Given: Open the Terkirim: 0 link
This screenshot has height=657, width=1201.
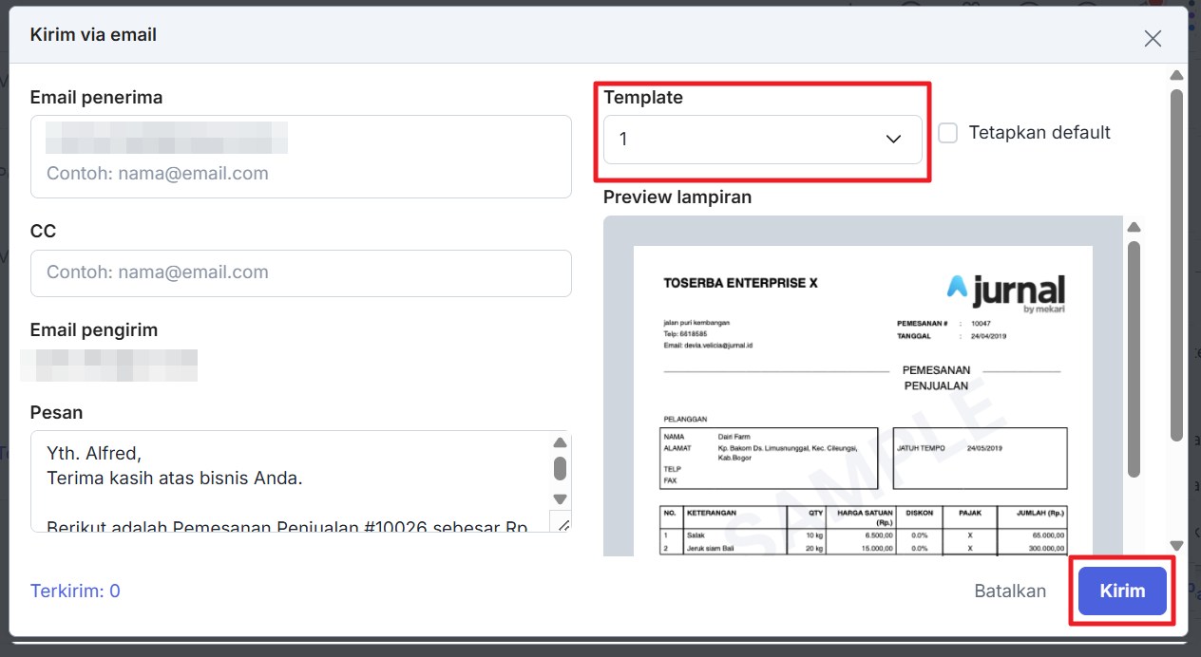Looking at the screenshot, I should 75,591.
